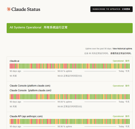Click Chinese historical uptime link 查看历史正常运行时间
Screen dimensions: 135x129
[x=121, y=53]
